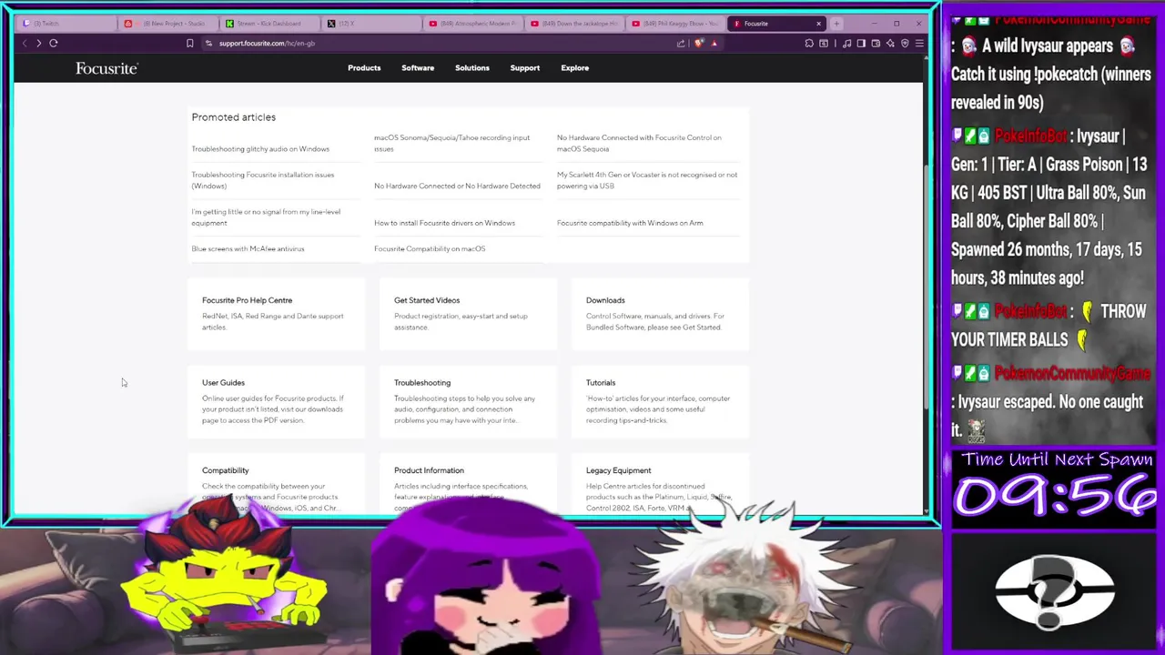Open the Brave Shields lion icon
This screenshot has height=655, width=1165.
click(699, 43)
